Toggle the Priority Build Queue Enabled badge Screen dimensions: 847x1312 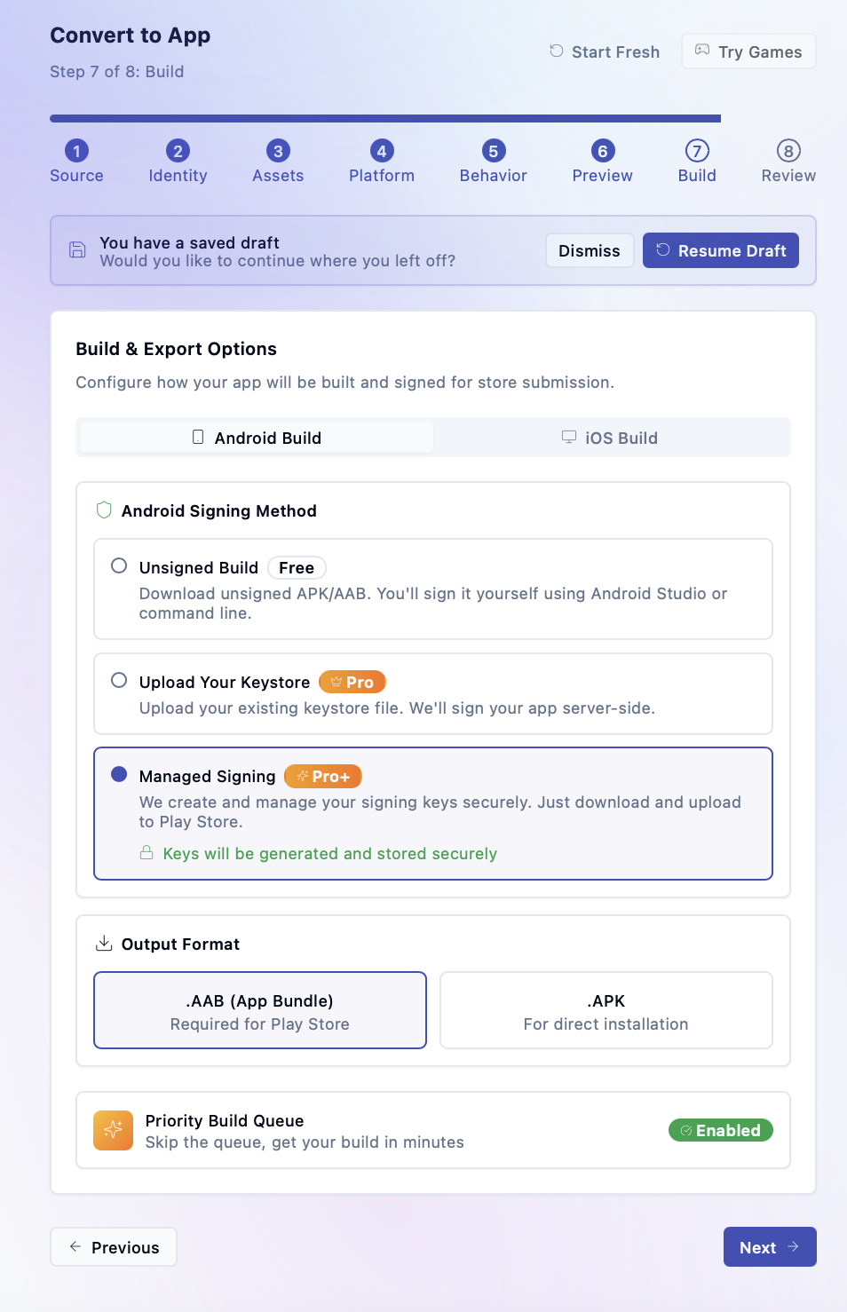pyautogui.click(x=720, y=1130)
